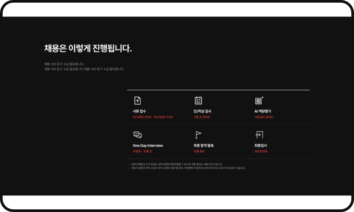Click the flag icon above 최종 합격 발표

pyautogui.click(x=198, y=135)
